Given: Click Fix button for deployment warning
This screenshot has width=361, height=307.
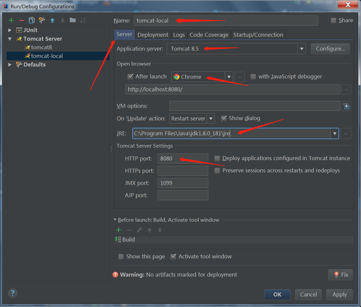Looking at the screenshot, I should pyautogui.click(x=341, y=275).
